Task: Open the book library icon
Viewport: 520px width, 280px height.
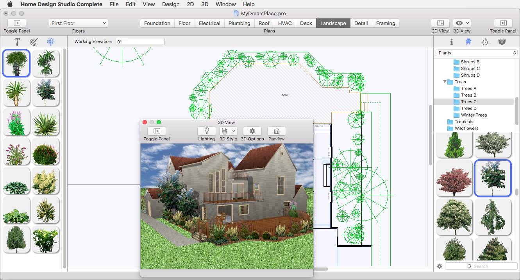Action: tap(502, 42)
